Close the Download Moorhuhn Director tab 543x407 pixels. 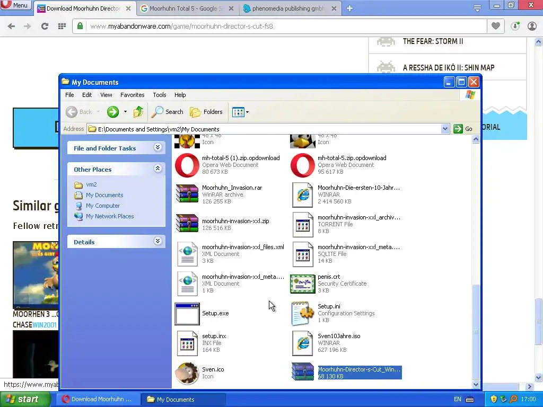[128, 8]
